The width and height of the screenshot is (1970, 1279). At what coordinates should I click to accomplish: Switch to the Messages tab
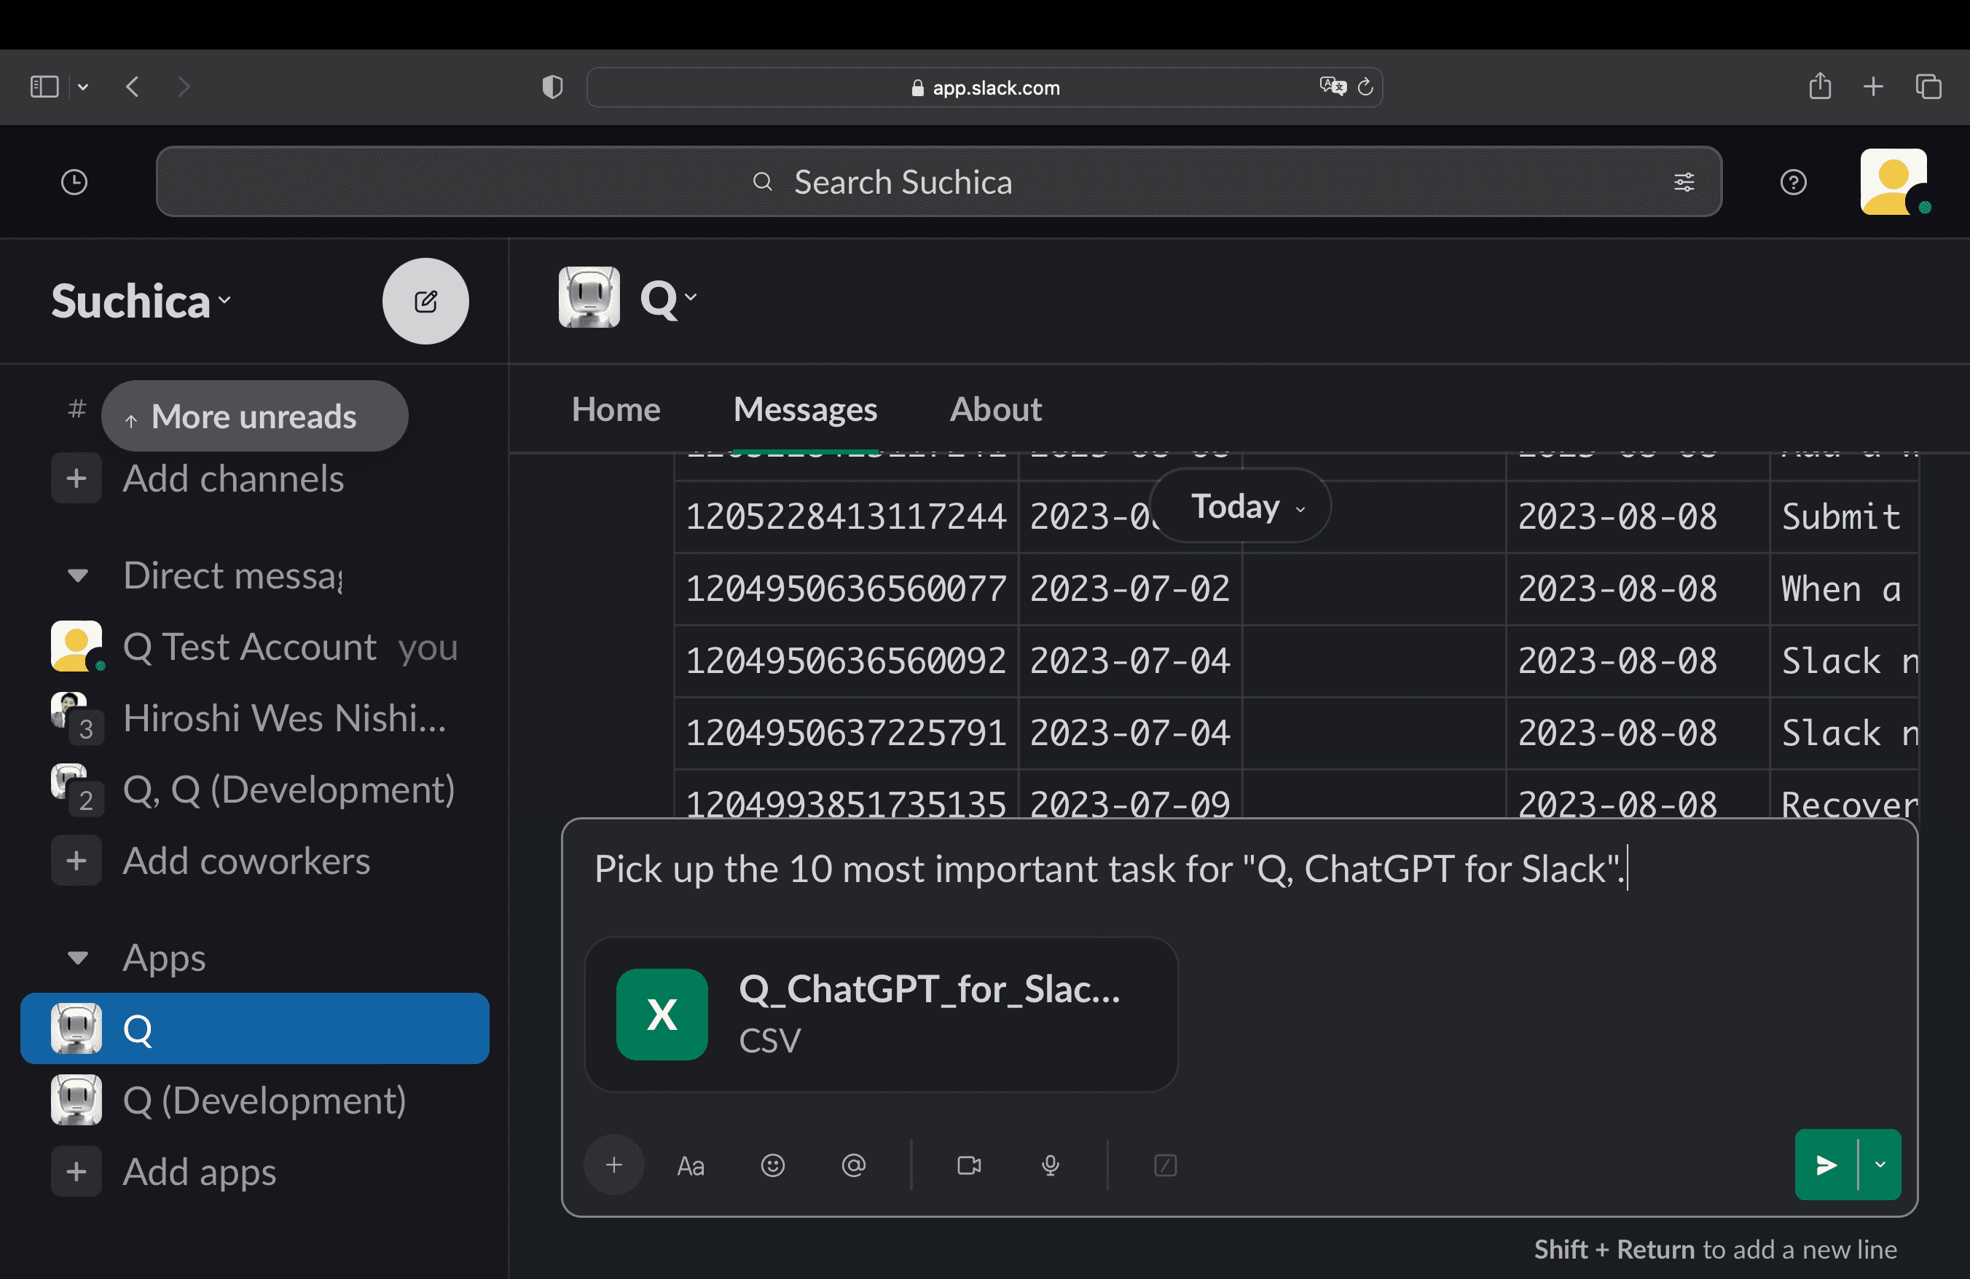805,409
